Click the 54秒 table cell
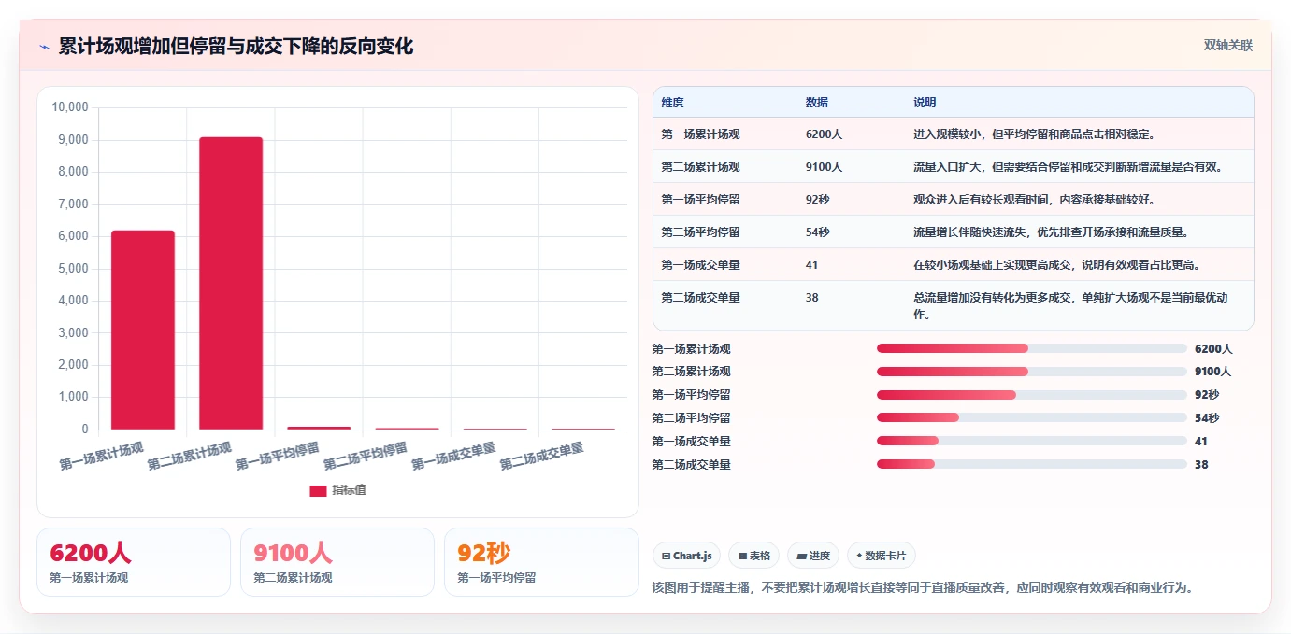This screenshot has width=1291, height=634. pos(817,232)
